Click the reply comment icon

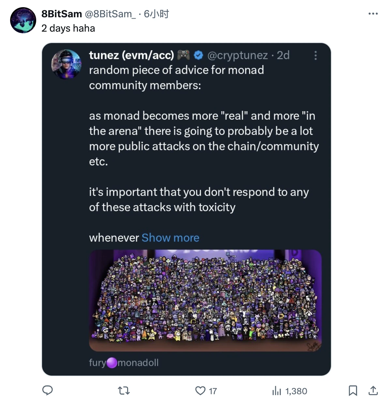coord(48,390)
